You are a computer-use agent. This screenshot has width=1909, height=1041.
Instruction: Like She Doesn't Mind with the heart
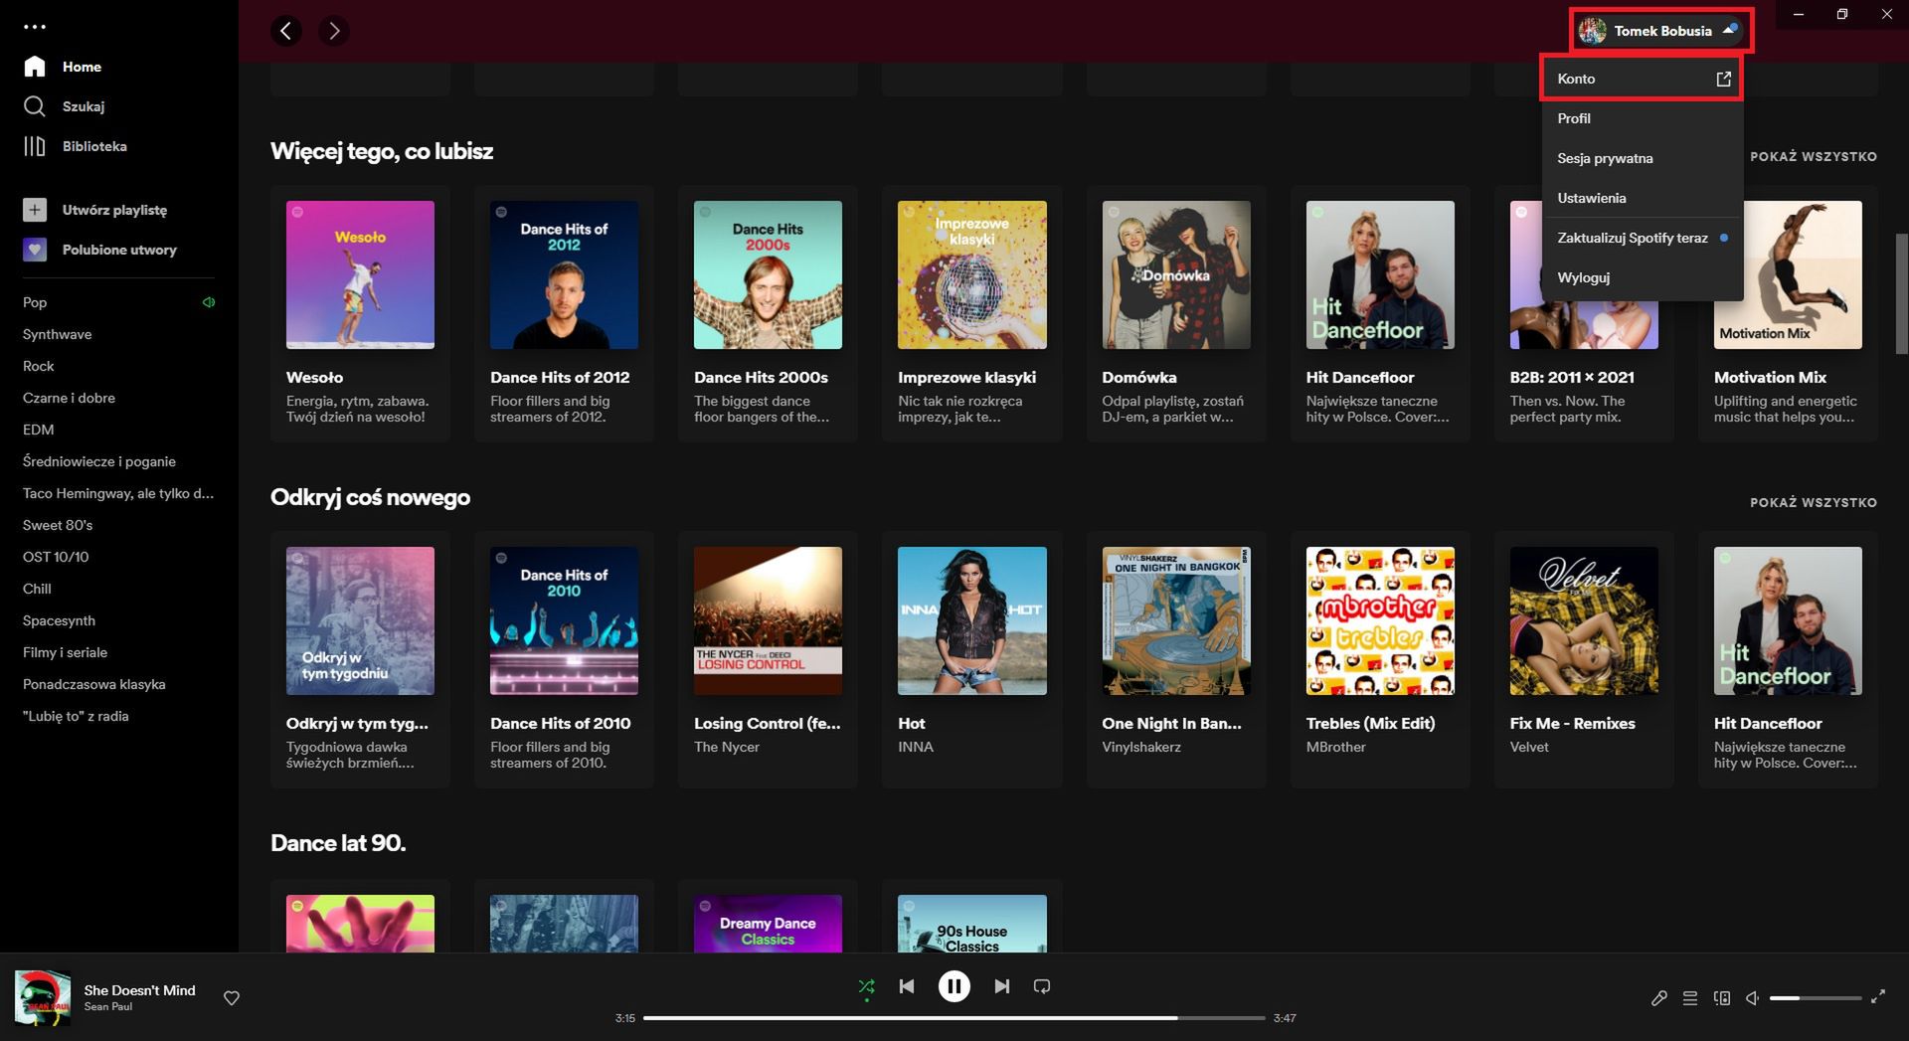[231, 997]
